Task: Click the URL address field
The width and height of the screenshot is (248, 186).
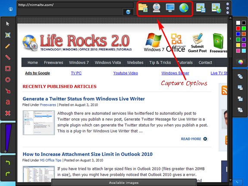Action: [x=75, y=5]
